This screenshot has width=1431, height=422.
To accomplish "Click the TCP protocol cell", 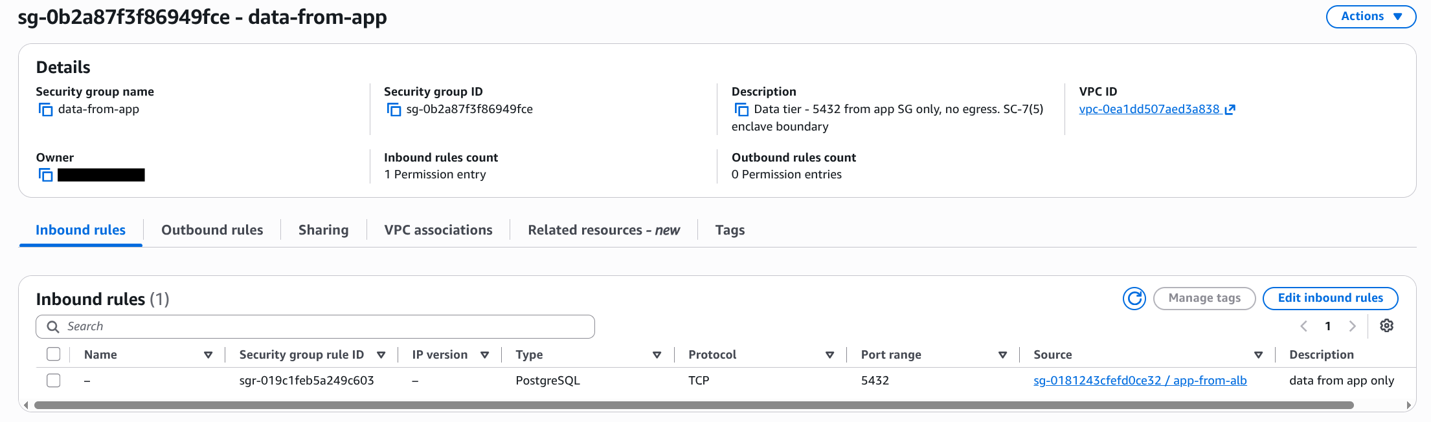I will point(699,381).
